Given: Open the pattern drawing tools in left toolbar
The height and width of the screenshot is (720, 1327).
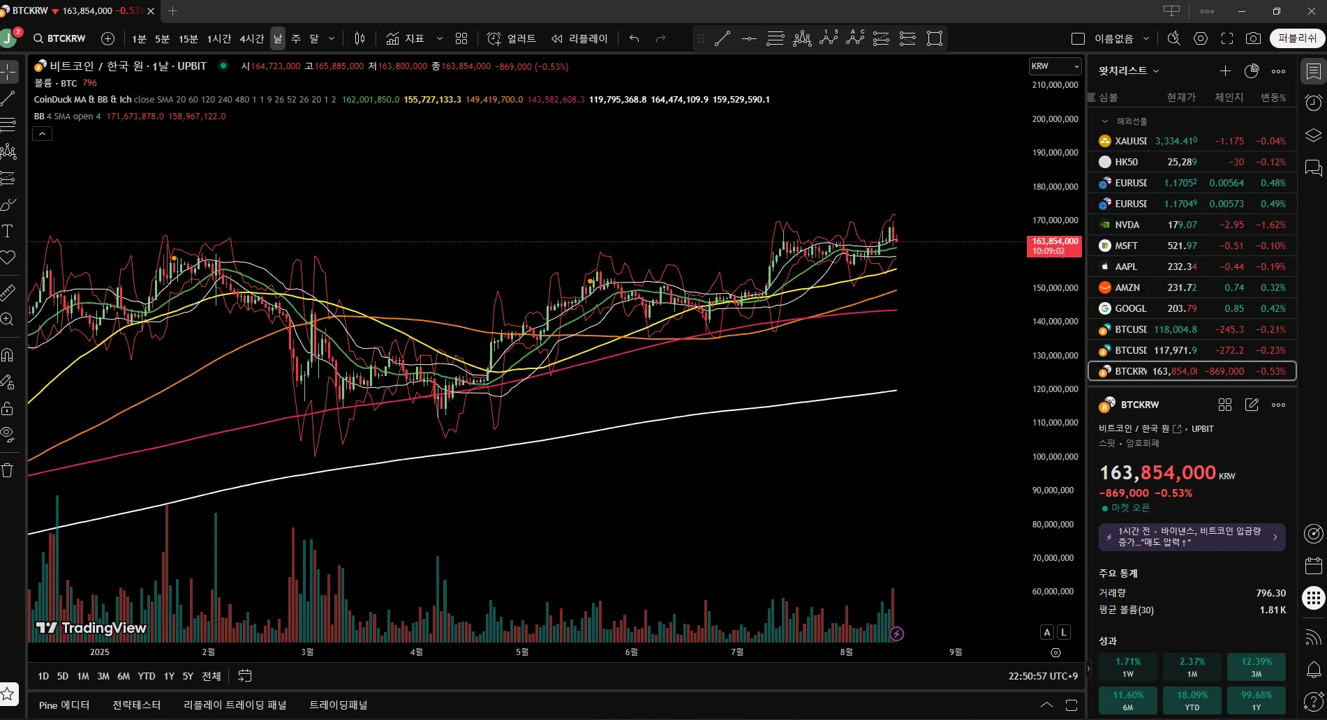Looking at the screenshot, I should tap(8, 151).
